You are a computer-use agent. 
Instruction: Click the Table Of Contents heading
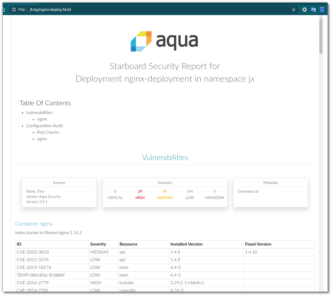pyautogui.click(x=45, y=103)
